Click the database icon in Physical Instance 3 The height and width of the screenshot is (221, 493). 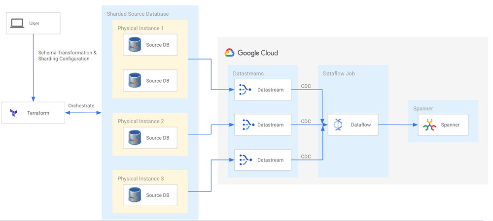coord(135,195)
